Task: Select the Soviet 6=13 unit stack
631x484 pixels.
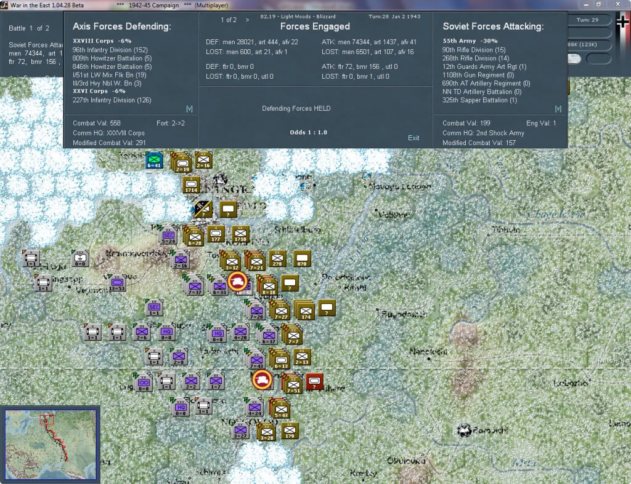Action: (x=280, y=359)
